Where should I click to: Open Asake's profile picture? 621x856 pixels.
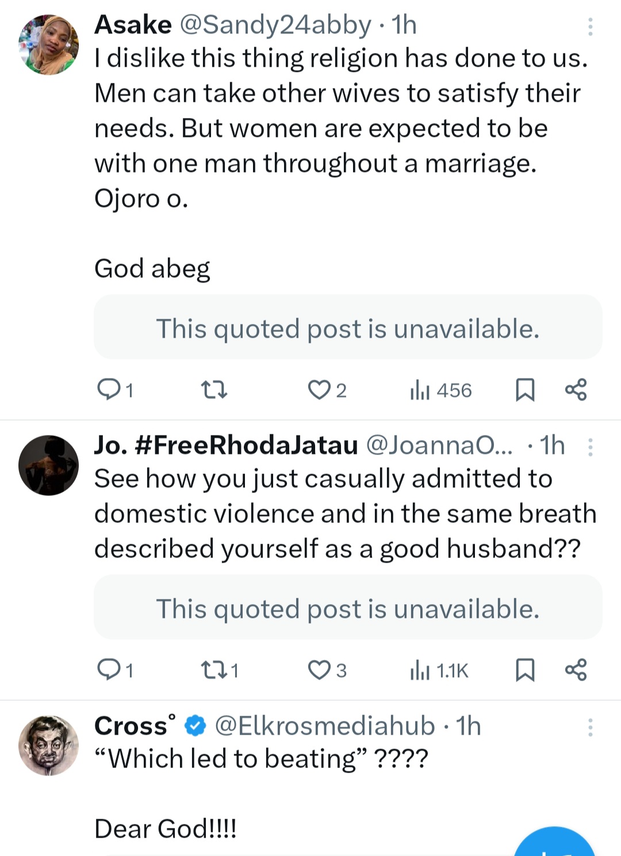coord(49,45)
